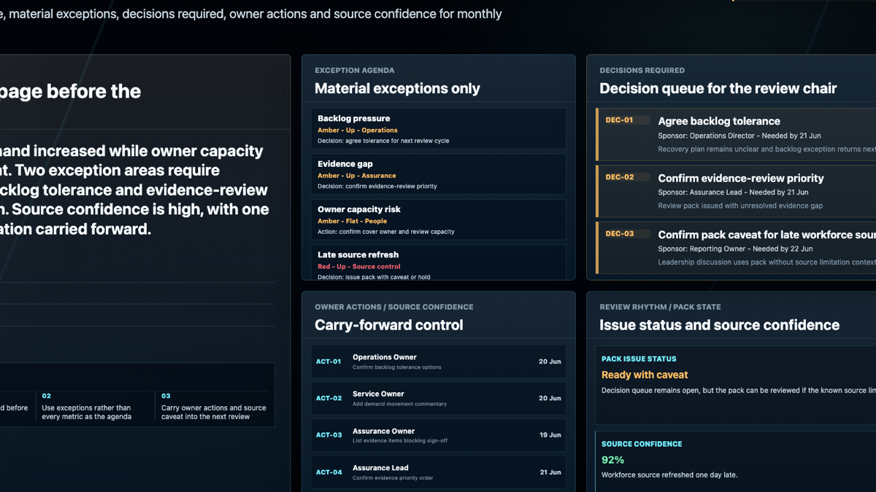
Task: Select the ACT-02 action identifier
Action: 328,398
